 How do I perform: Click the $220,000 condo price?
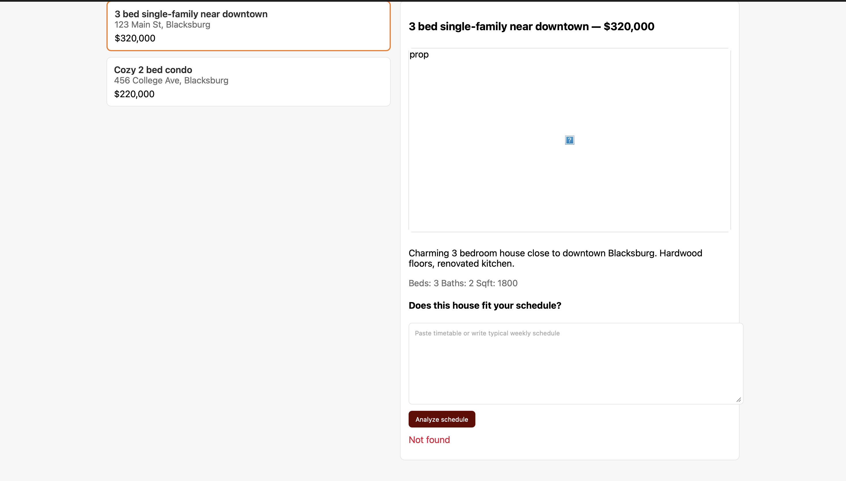(x=134, y=94)
